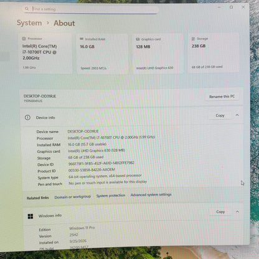Click Rename this PC button
This screenshot has height=259, width=259.
pyautogui.click(x=222, y=97)
